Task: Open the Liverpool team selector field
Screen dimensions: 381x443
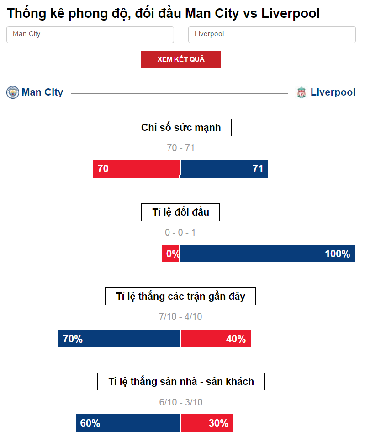Action: [x=272, y=34]
